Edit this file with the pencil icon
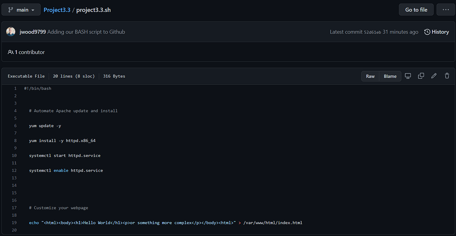The height and width of the screenshot is (236, 456). click(434, 76)
